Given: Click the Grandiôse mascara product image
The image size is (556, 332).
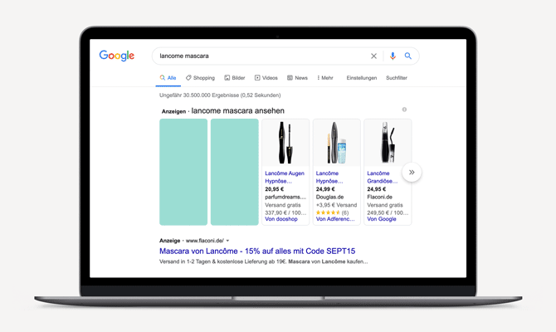Looking at the screenshot, I should (x=388, y=143).
